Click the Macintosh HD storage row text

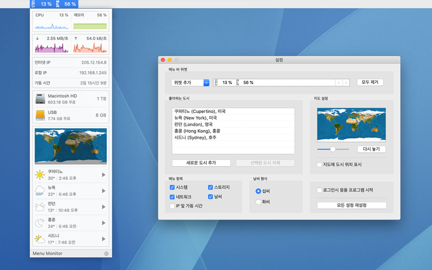[63, 99]
